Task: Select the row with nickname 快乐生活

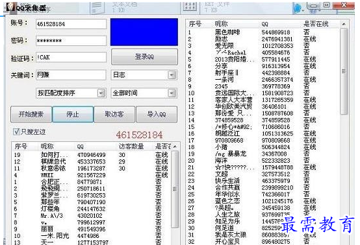Action: (263, 181)
